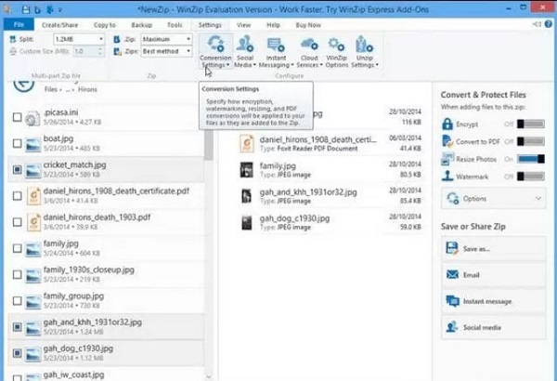The width and height of the screenshot is (557, 381).
Task: Click the gah_and_khh_1931or32.jpg thumbnail in the zip pane
Action: coord(247,196)
